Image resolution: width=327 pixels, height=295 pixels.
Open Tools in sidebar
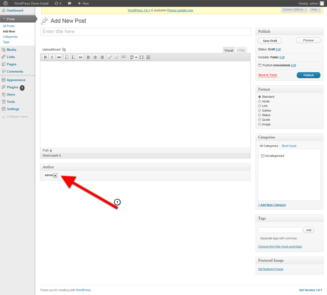(x=11, y=102)
